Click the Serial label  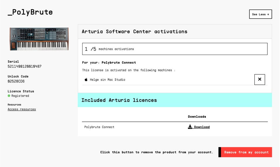coord(13,62)
